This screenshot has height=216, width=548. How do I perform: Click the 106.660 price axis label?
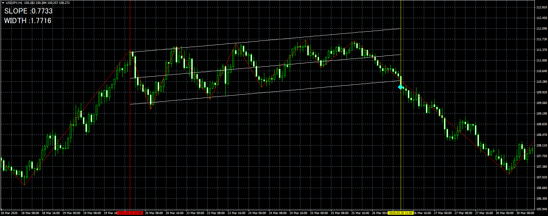pos(541,188)
